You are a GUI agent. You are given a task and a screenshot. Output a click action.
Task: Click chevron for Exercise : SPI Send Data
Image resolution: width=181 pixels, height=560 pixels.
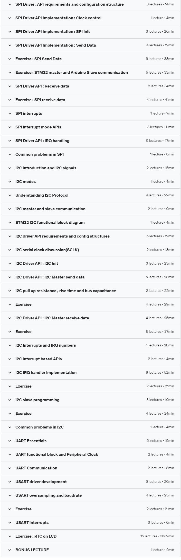click(10, 59)
